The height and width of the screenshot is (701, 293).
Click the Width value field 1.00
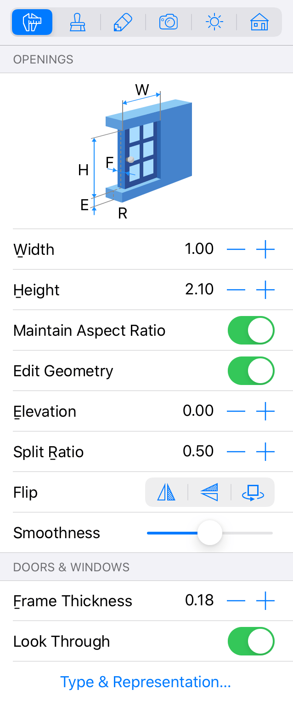pos(199,249)
